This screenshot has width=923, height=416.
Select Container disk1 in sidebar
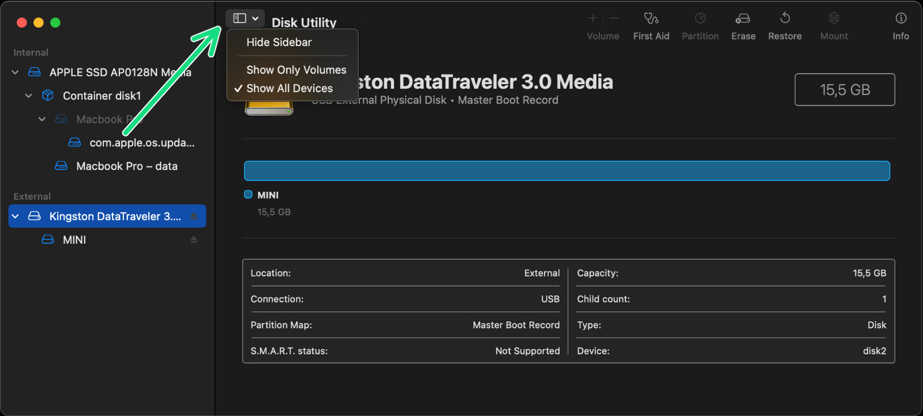point(107,96)
